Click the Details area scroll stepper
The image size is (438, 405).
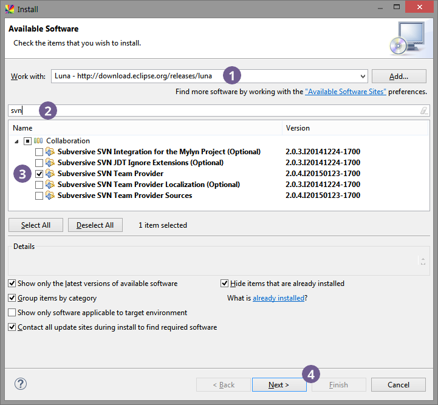click(423, 261)
